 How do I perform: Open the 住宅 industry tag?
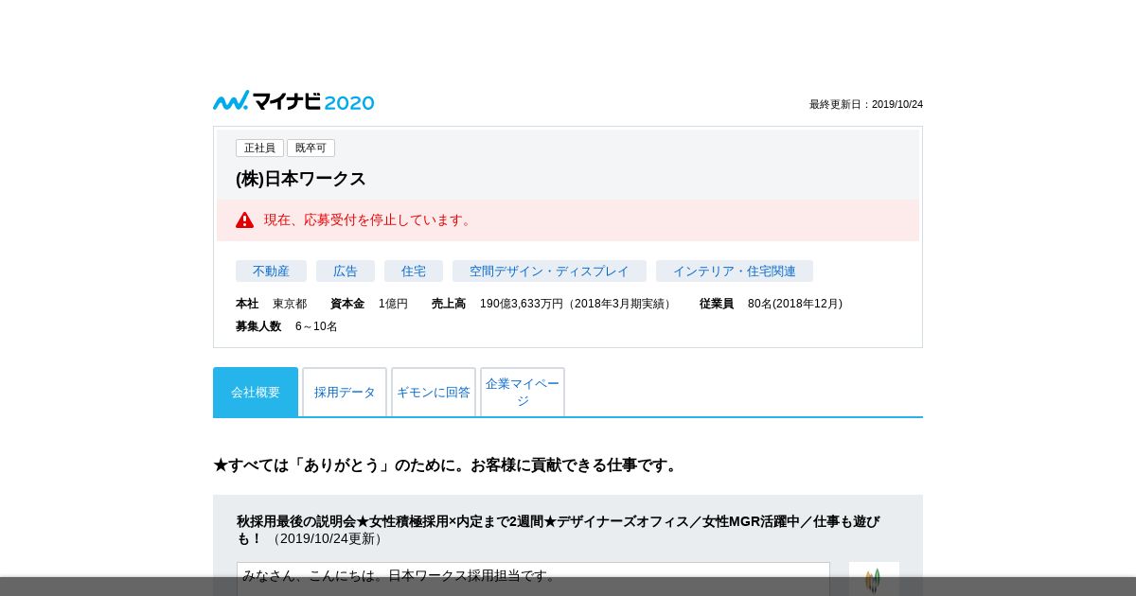pos(414,271)
